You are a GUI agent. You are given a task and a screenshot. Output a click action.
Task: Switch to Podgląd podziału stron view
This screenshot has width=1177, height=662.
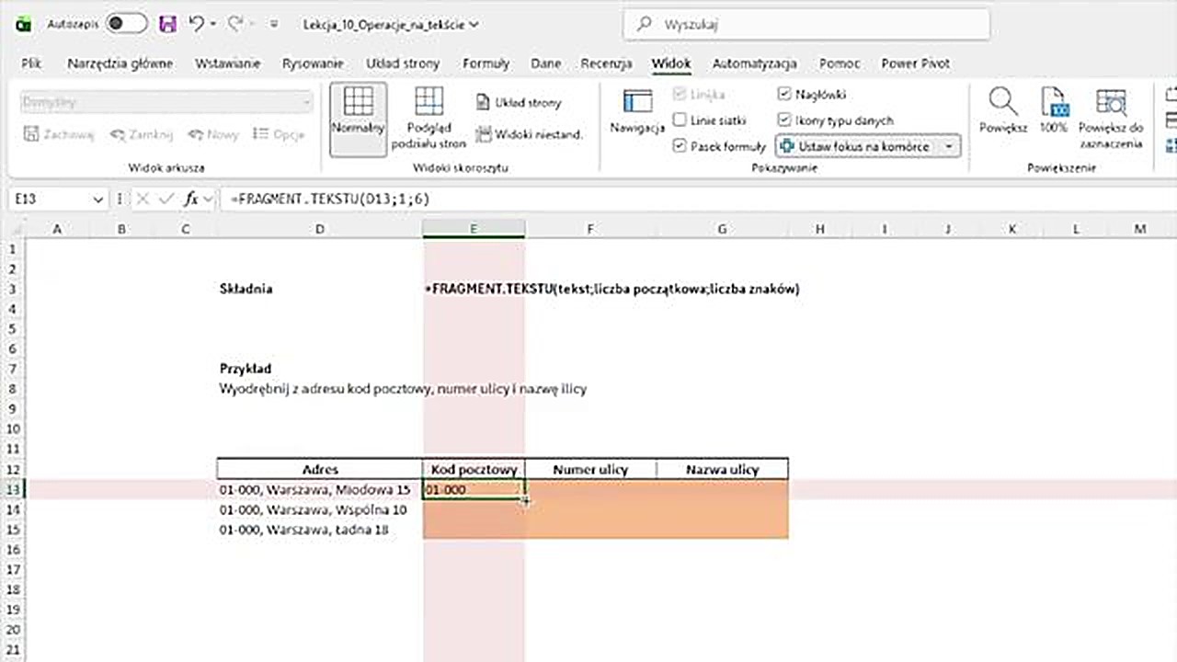[429, 118]
